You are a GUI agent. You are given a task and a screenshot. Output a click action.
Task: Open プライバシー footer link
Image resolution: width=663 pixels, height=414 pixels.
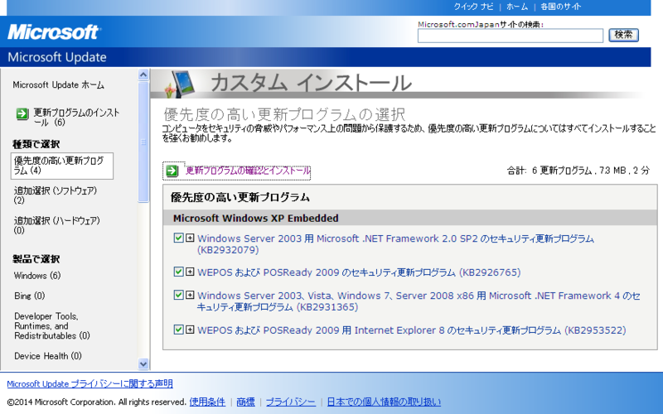coord(291,402)
